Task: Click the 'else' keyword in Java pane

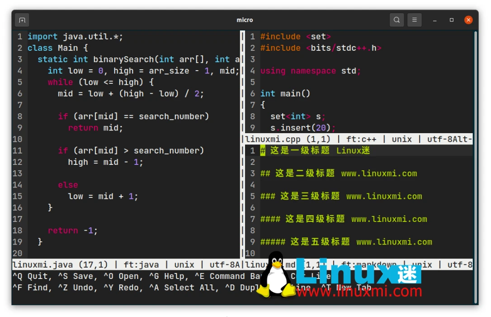Action: tap(68, 185)
